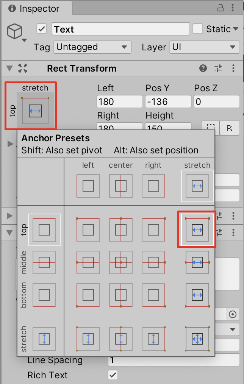Screen dimensions: 244x384
Task: Lock the Inspector panel
Action: point(220,8)
